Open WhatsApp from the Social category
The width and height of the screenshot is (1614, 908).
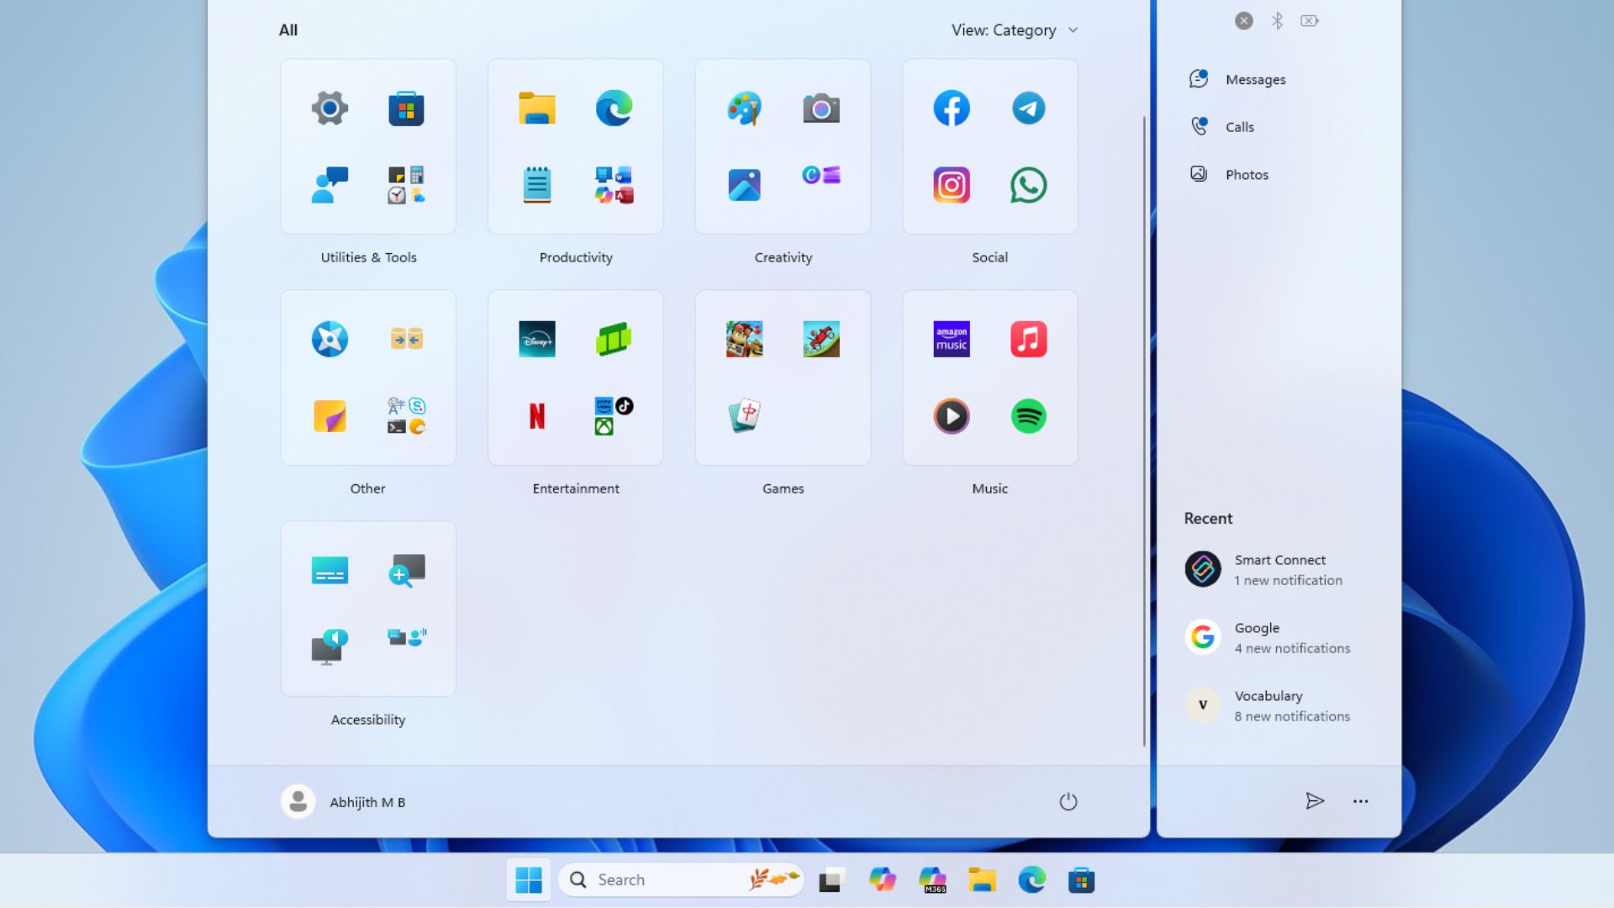click(x=1029, y=185)
